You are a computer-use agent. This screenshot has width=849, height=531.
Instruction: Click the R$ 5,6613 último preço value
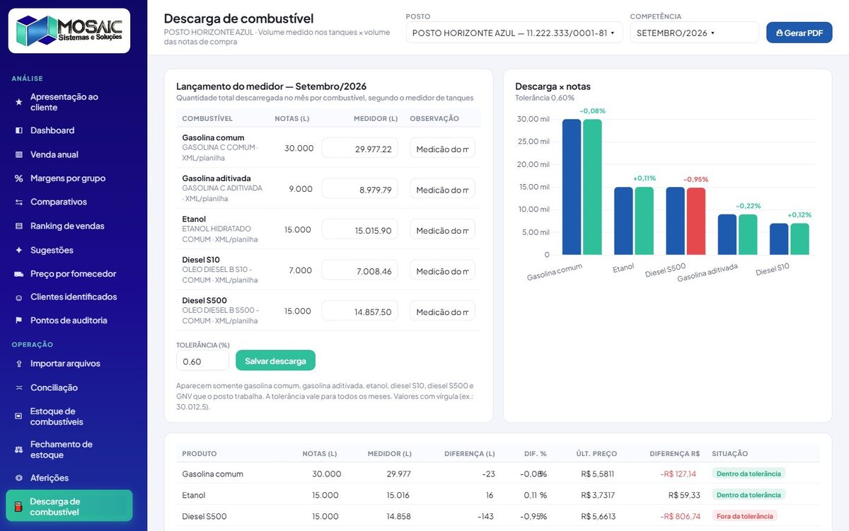tap(597, 516)
